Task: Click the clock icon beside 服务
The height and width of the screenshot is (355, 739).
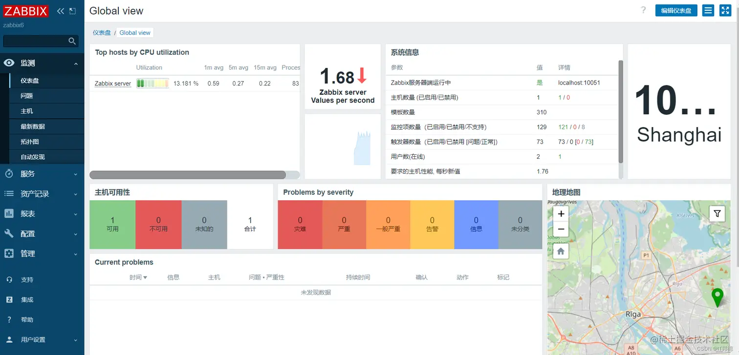Action: [x=9, y=173]
